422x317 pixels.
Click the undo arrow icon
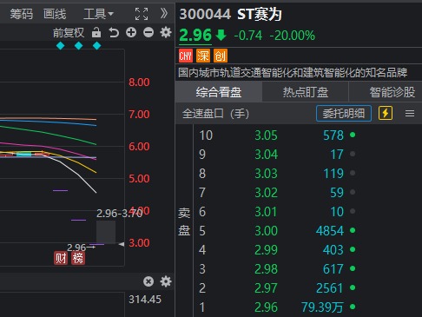coord(114,32)
